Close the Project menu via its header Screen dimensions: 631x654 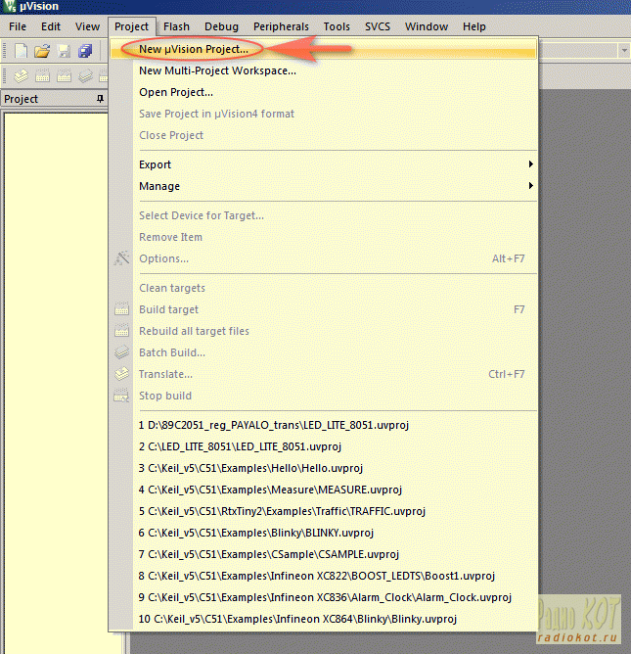(132, 26)
